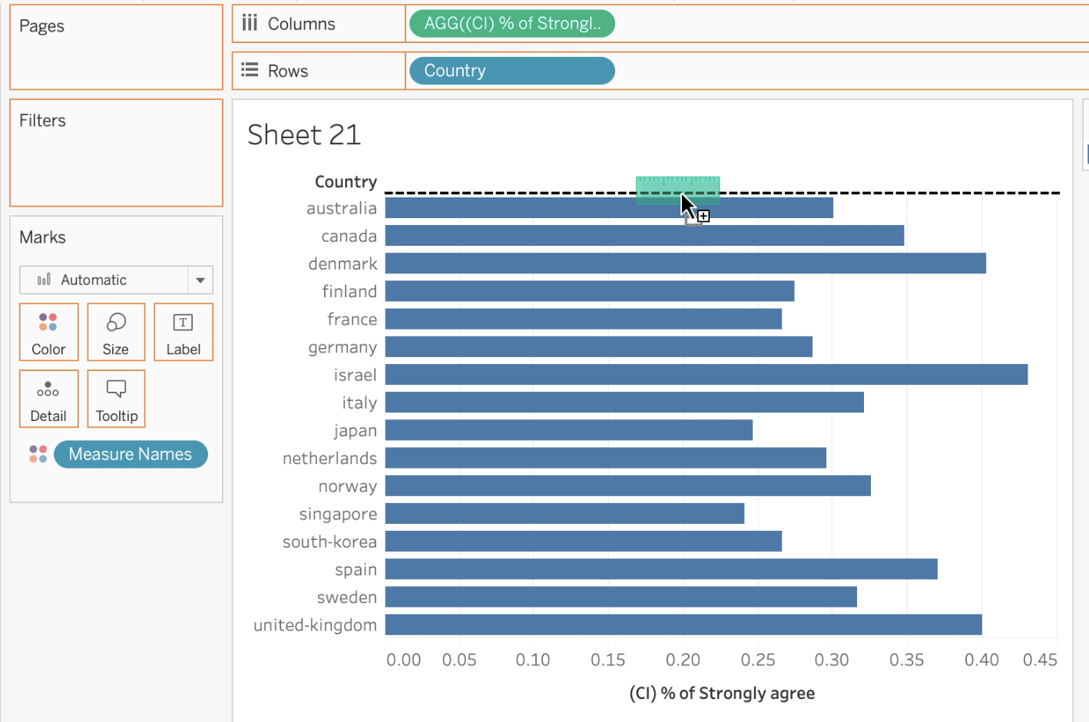The image size is (1089, 722).
Task: Select the singapore bar
Action: 564,514
